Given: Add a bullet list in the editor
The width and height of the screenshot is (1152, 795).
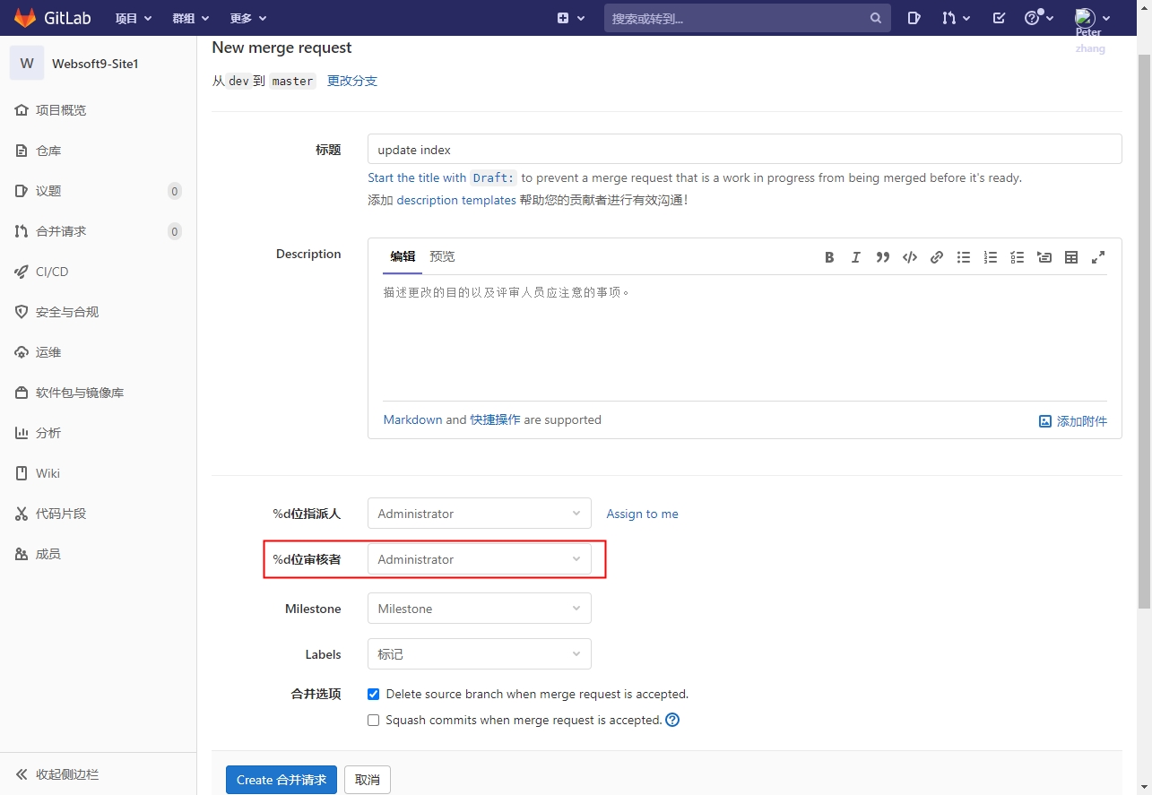Looking at the screenshot, I should (x=964, y=257).
